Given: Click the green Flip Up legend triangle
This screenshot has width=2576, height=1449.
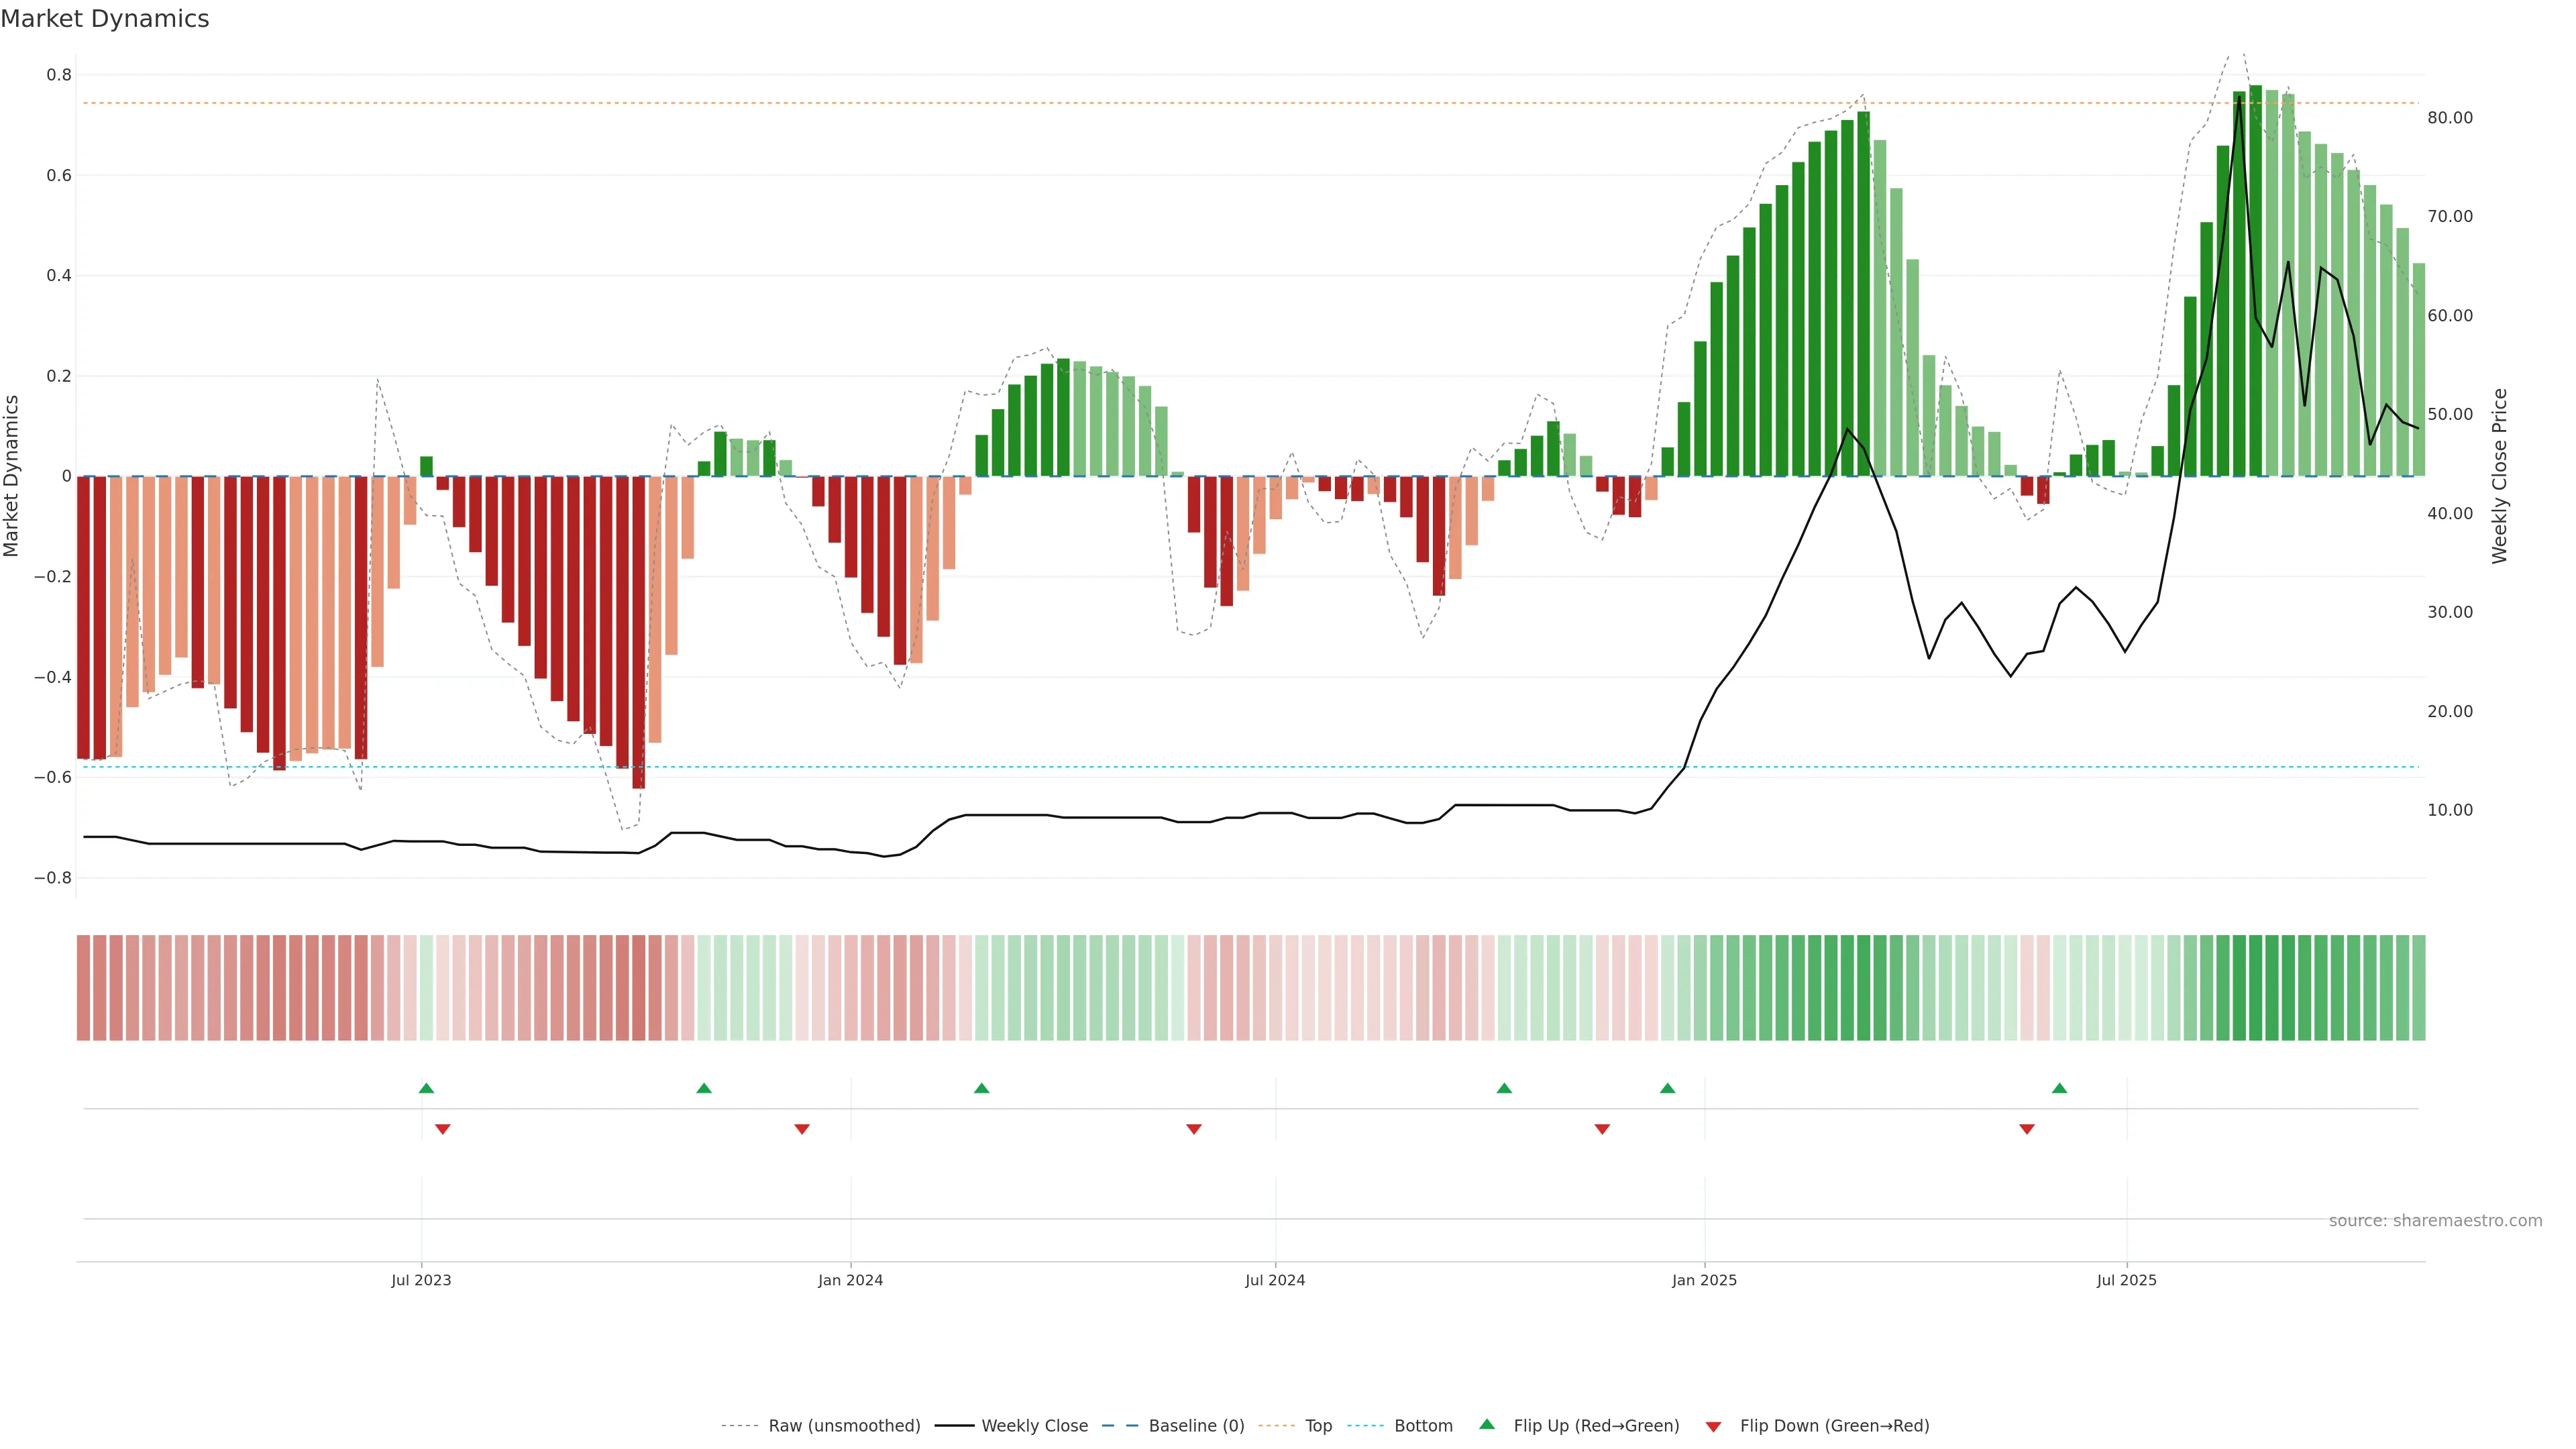Looking at the screenshot, I should pos(1486,1424).
